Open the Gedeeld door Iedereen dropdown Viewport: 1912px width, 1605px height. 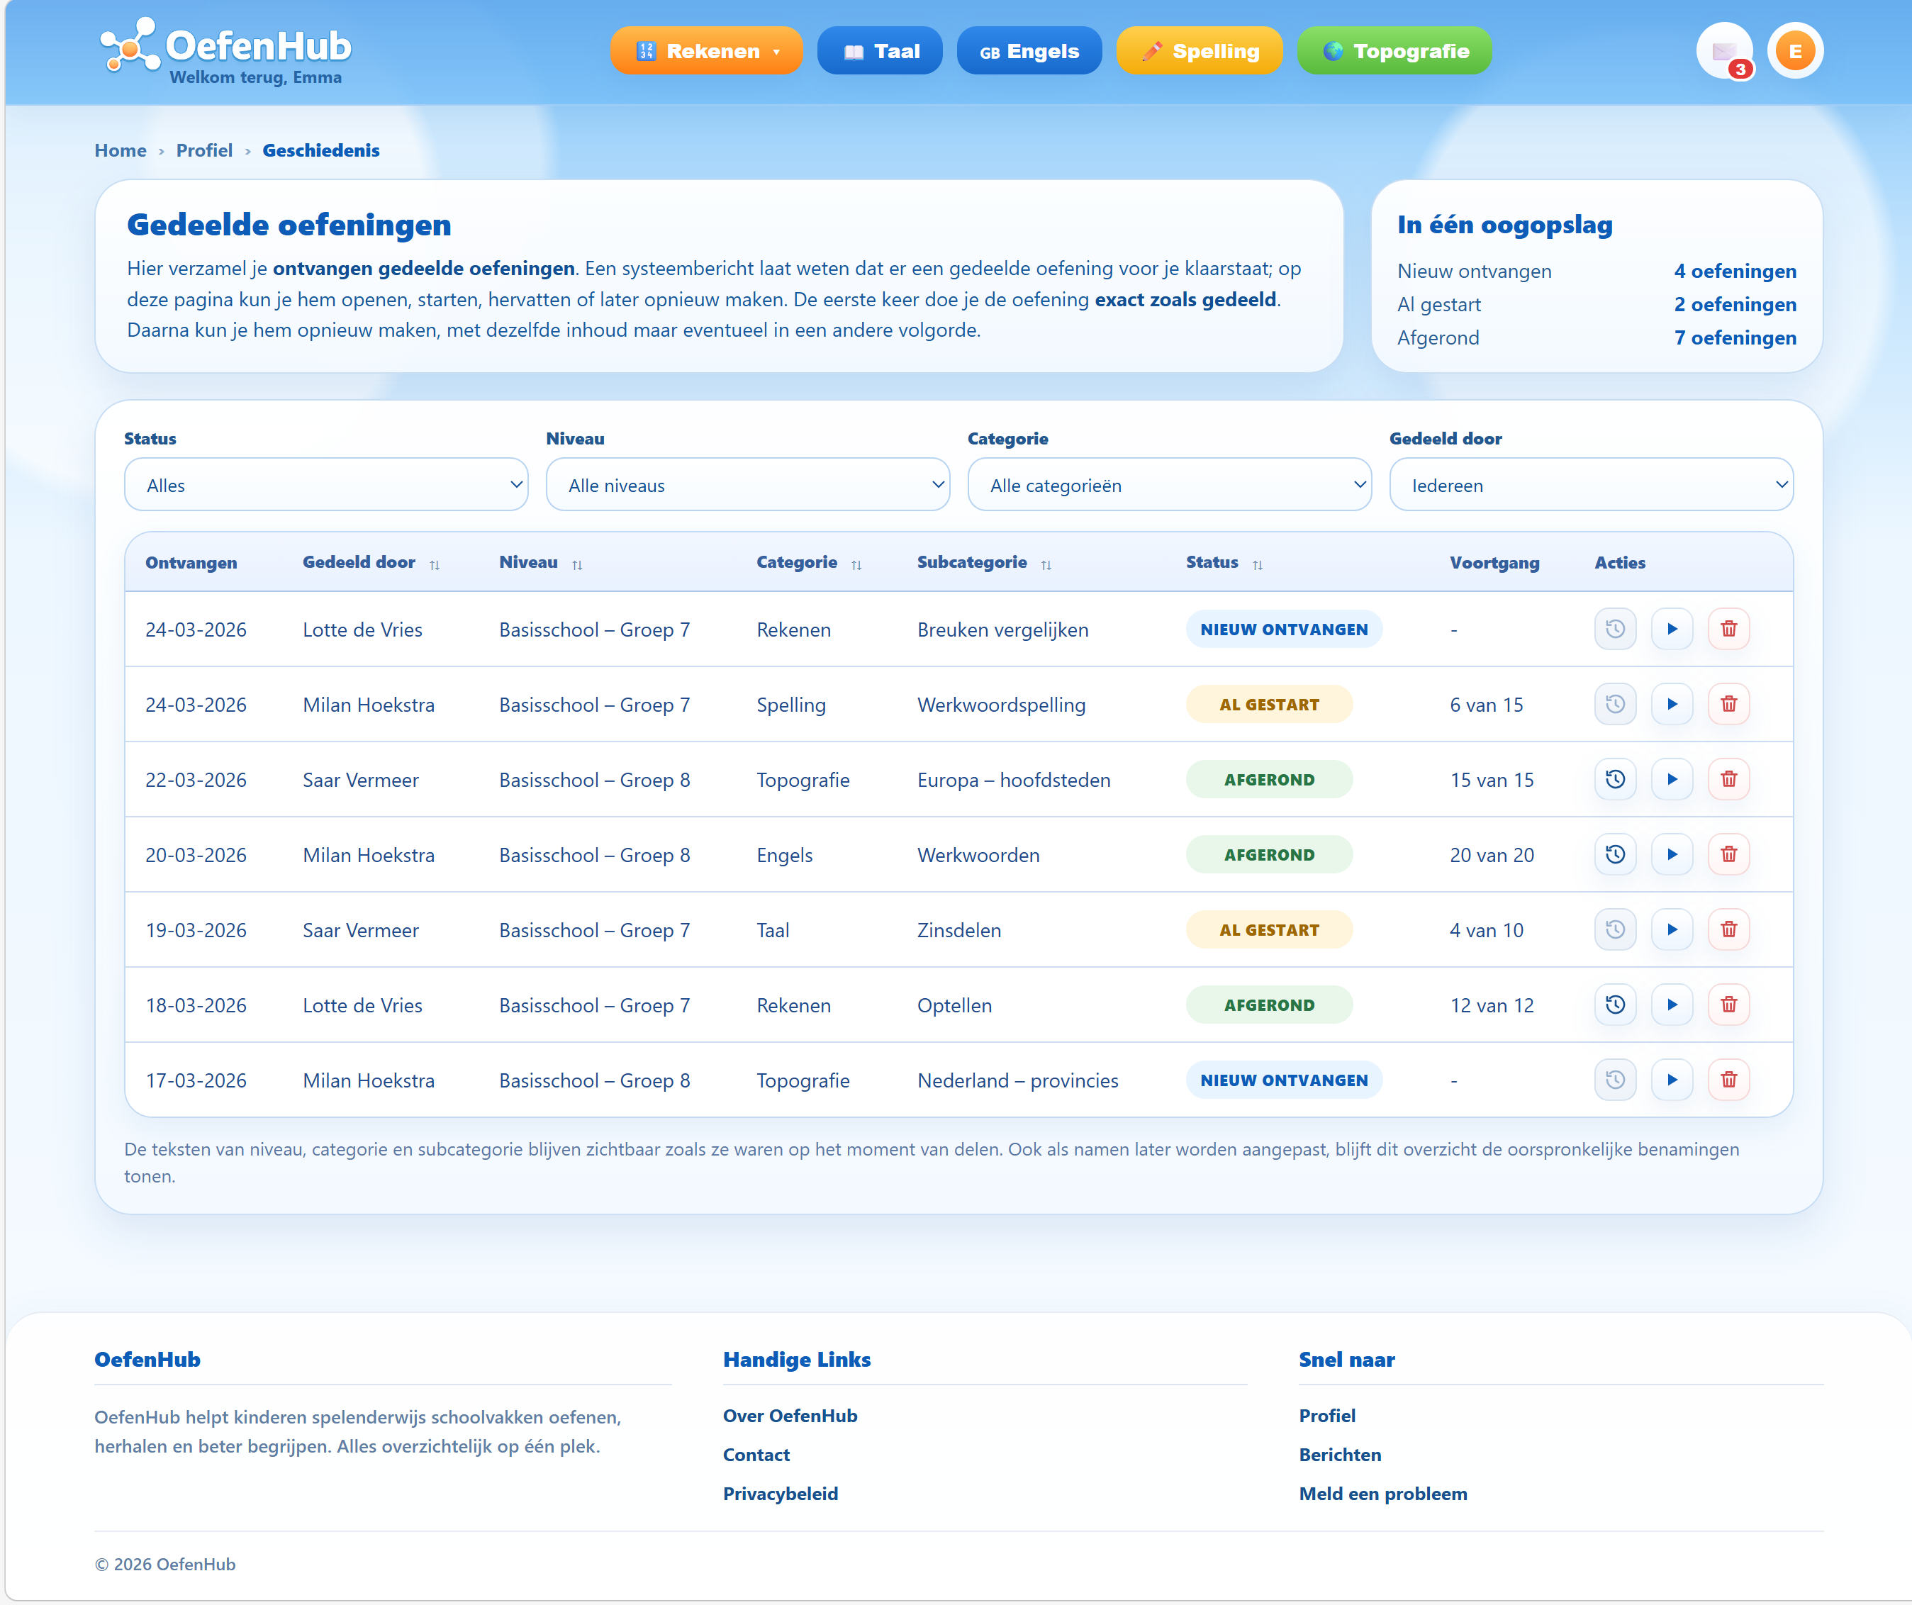[1591, 485]
